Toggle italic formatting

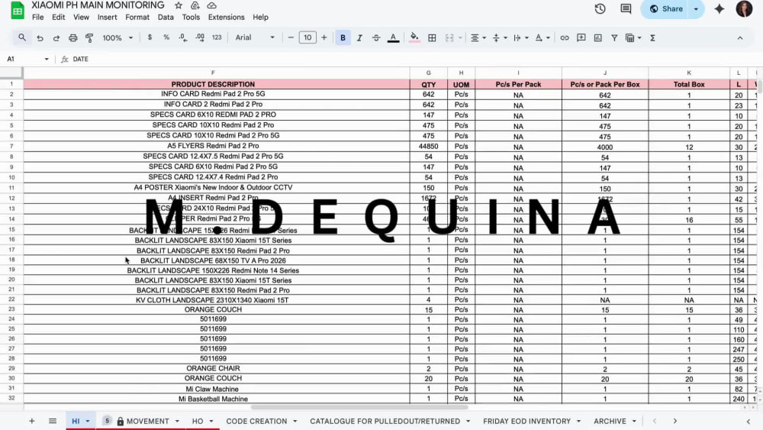[359, 37]
